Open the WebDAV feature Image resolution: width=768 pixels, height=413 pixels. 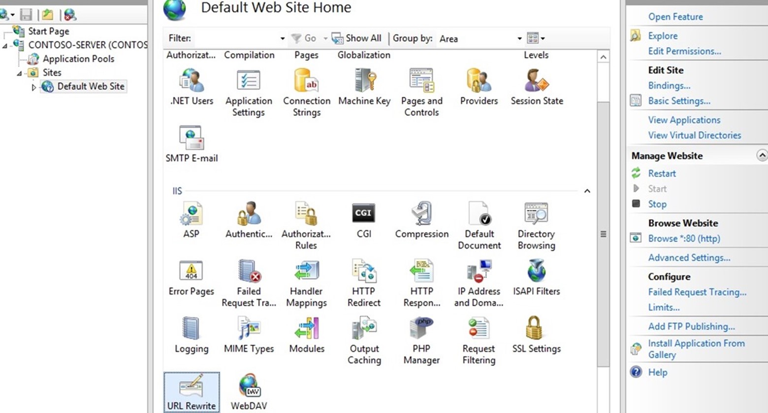(x=249, y=392)
